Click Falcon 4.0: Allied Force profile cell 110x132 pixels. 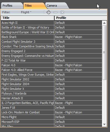(x=78, y=70)
